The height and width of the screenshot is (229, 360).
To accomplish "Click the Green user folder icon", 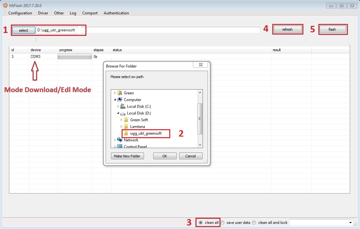I will 120,93.
